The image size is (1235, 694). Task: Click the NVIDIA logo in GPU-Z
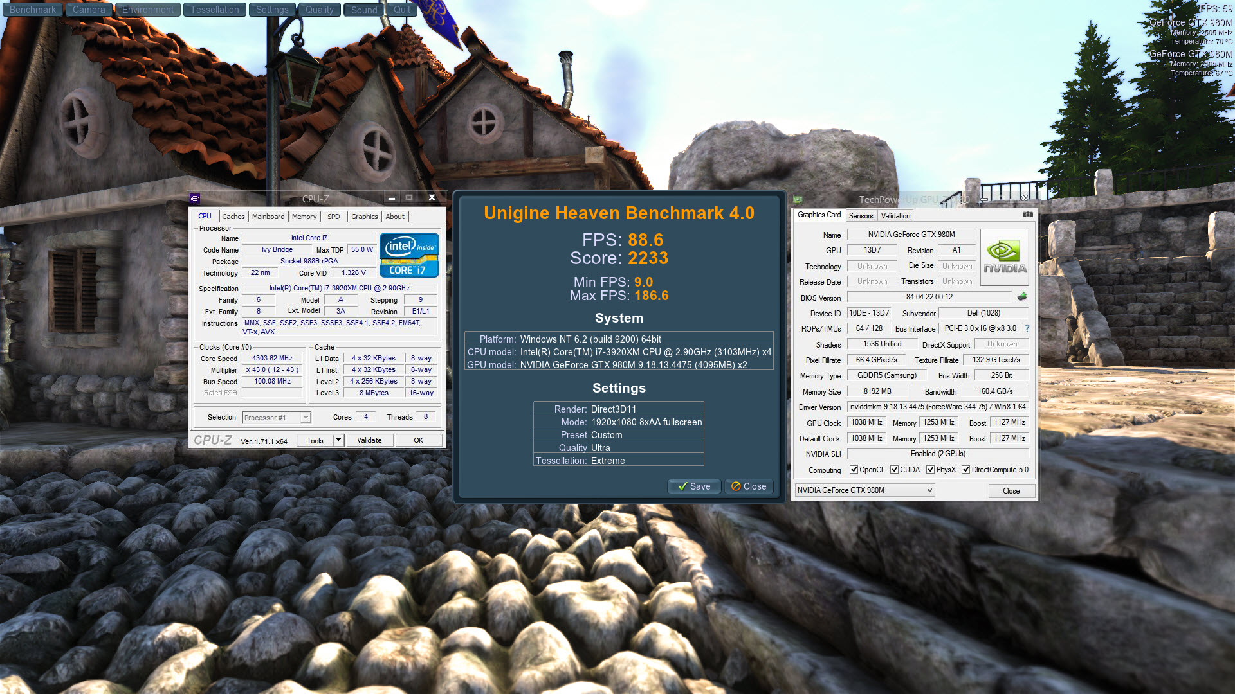click(1005, 257)
